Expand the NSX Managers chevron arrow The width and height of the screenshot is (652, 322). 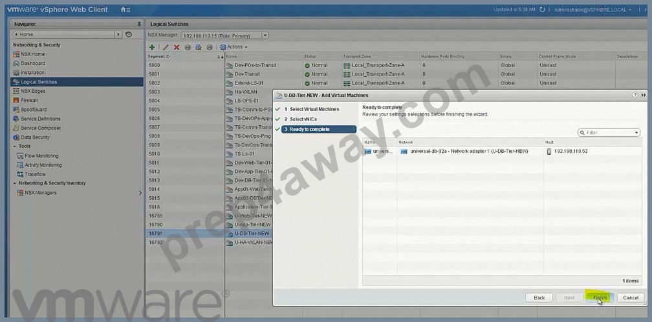tap(140, 193)
